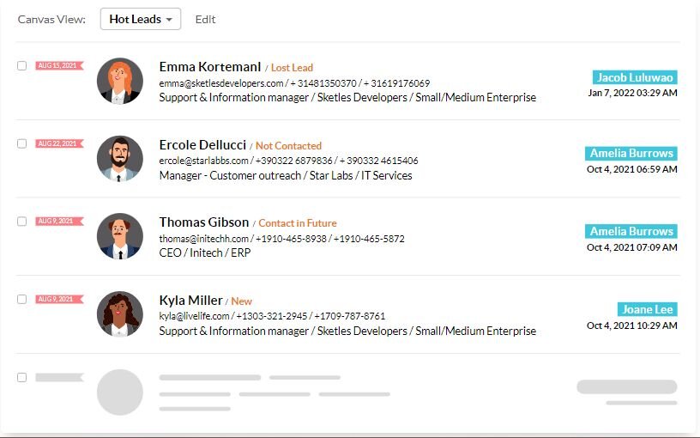Click the AUG 22, 2021 date flag
The height and width of the screenshot is (438, 700).
59,143
